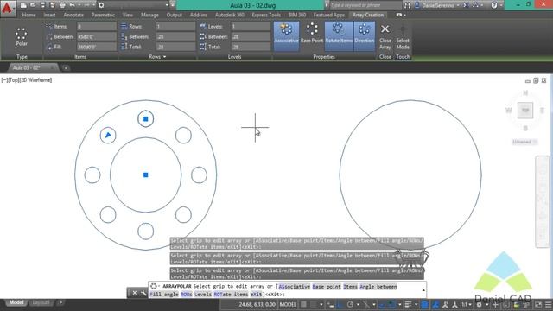
Task: Open the Annotate ribbon tab
Action: click(73, 16)
